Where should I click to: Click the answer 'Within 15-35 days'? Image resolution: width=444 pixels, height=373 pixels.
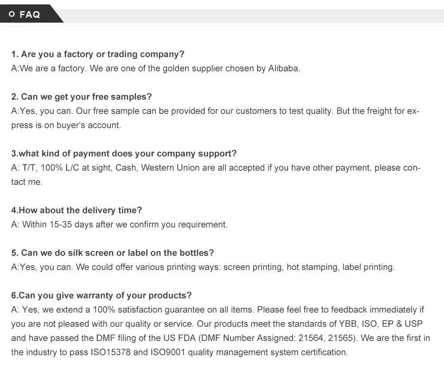[119, 224]
